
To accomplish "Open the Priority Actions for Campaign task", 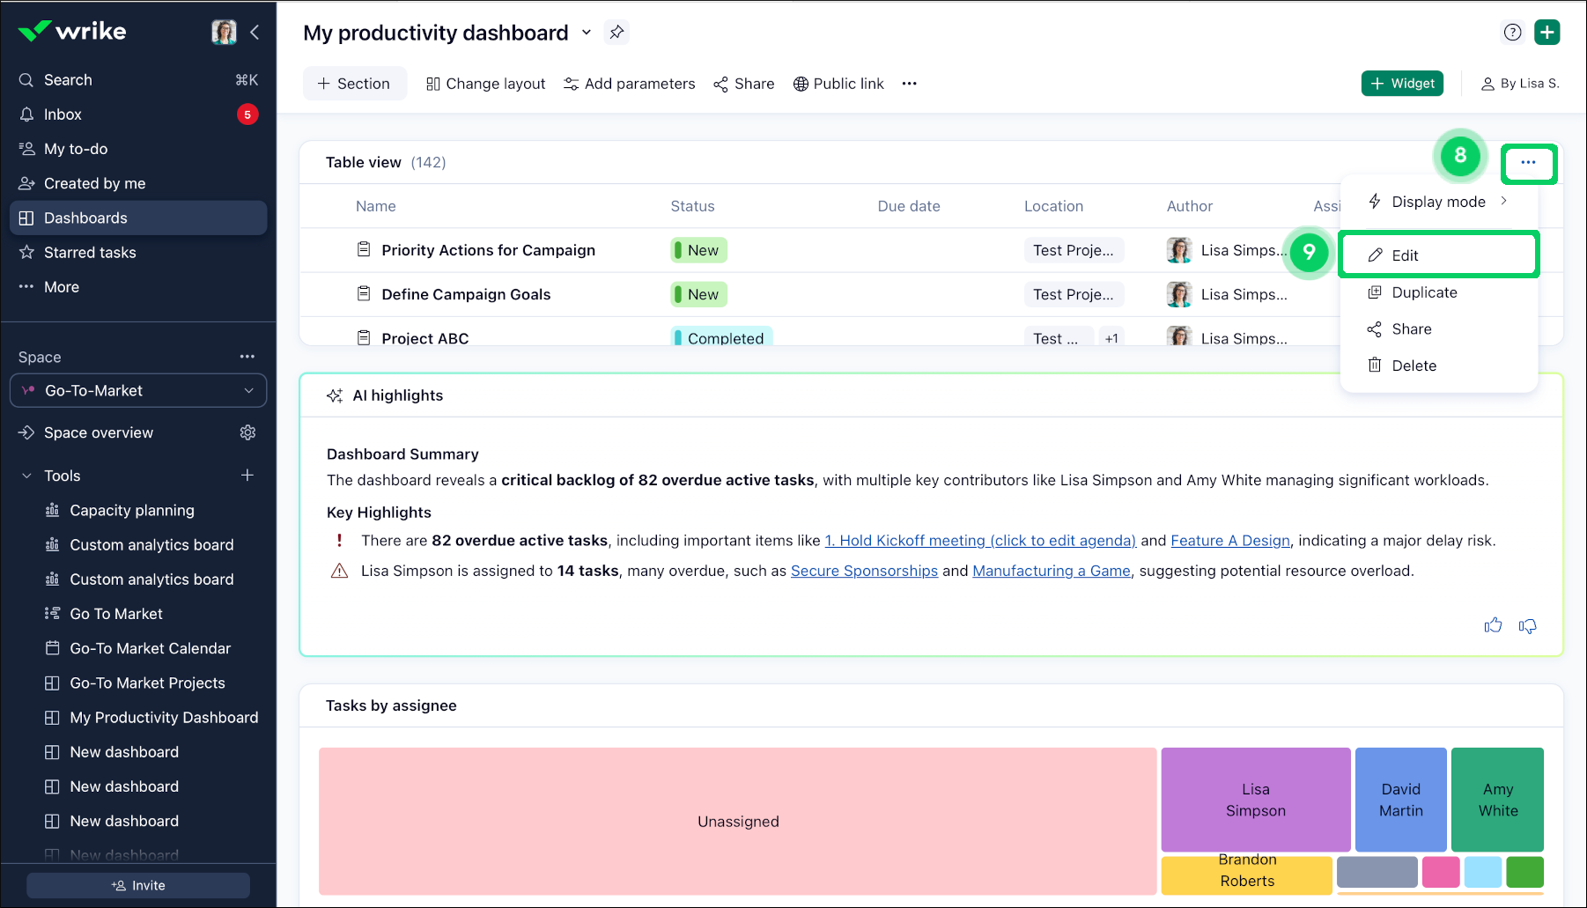I will click(488, 250).
